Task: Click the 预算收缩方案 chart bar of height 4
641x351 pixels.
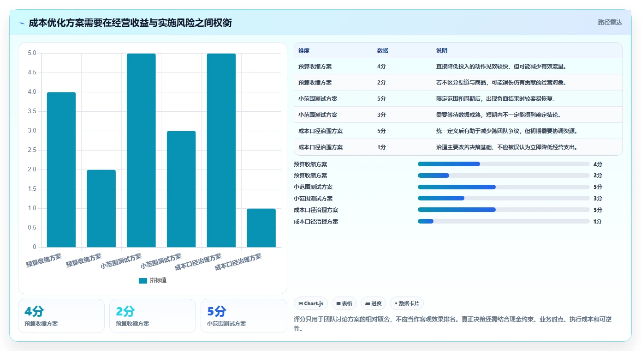Action: [x=61, y=169]
